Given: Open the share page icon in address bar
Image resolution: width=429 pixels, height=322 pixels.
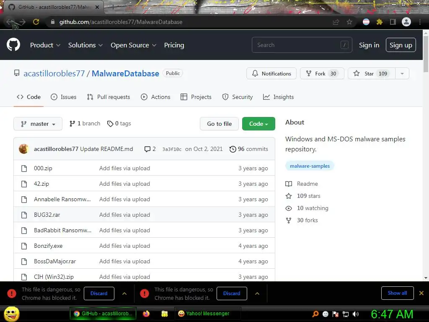Looking at the screenshot, I should click(x=336, y=22).
